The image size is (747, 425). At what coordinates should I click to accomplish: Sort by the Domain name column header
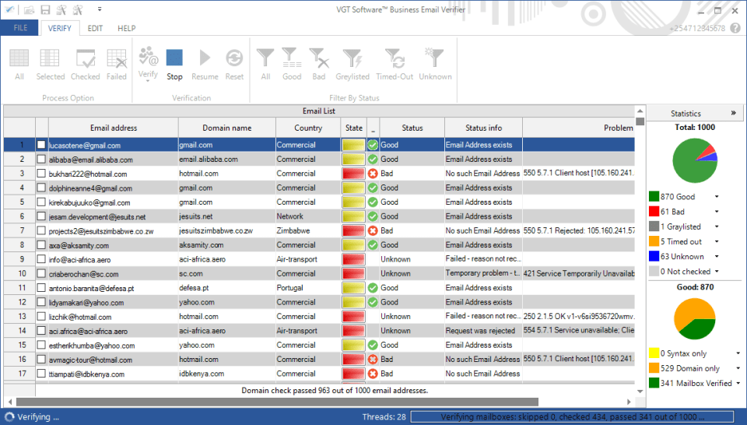[226, 128]
